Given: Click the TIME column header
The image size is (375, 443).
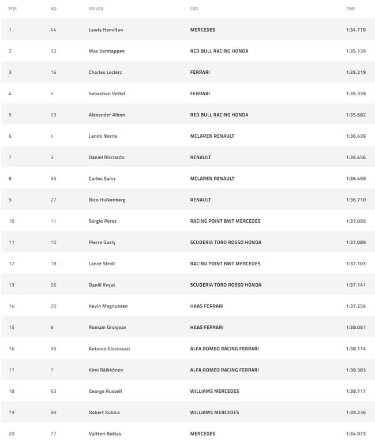Looking at the screenshot, I should 350,9.
